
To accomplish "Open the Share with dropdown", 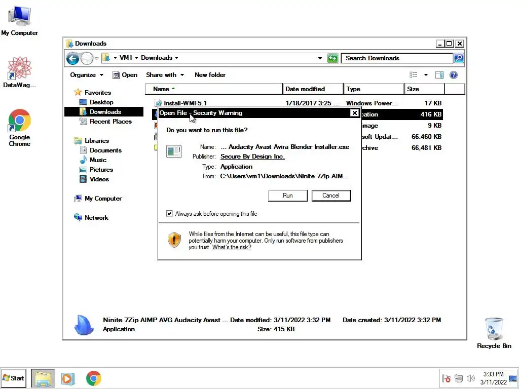I will coord(165,75).
